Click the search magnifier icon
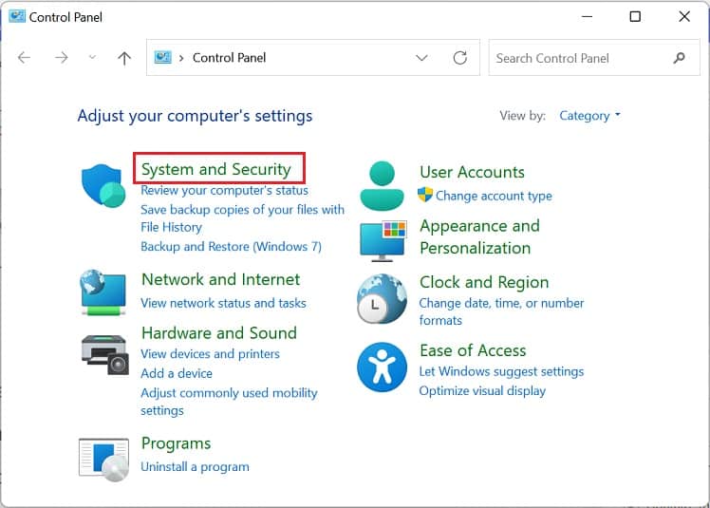The height and width of the screenshot is (508, 710). [679, 58]
